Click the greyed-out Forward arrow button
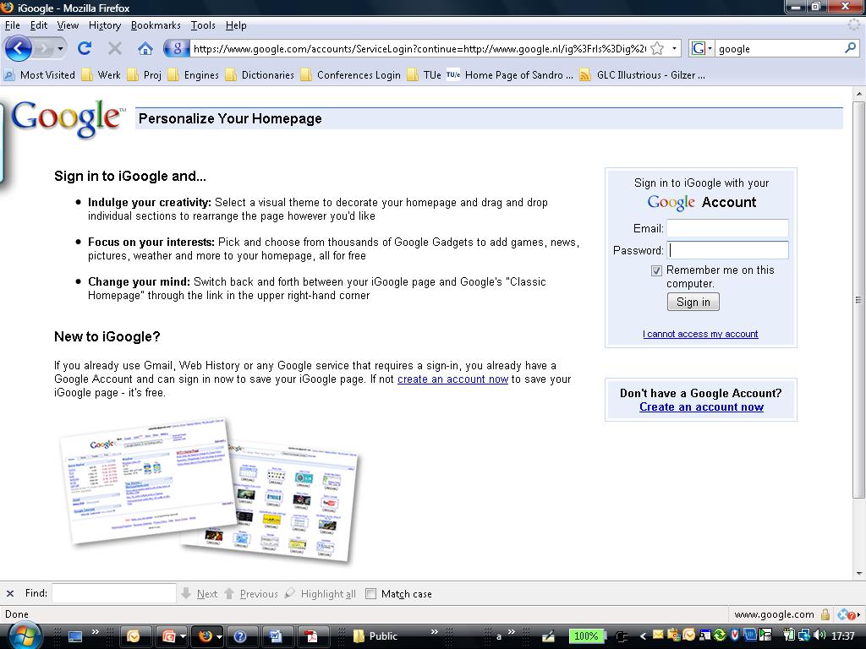The image size is (866, 649). click(x=42, y=48)
